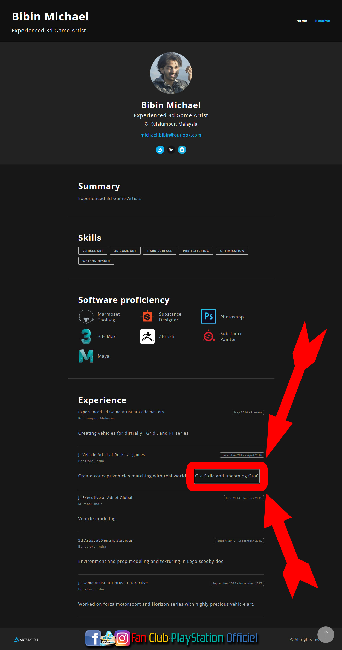
Task: Click the Software proficiency heading
Action: coord(124,300)
